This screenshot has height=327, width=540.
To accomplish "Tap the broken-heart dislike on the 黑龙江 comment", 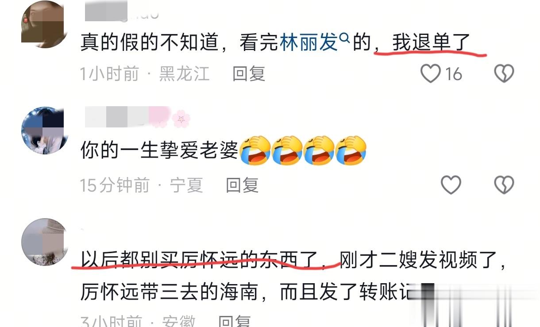I will coord(504,73).
